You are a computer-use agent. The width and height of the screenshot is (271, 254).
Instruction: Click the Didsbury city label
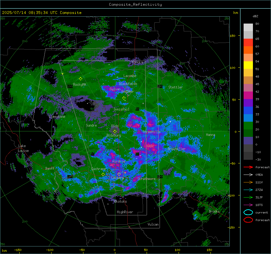114,135
